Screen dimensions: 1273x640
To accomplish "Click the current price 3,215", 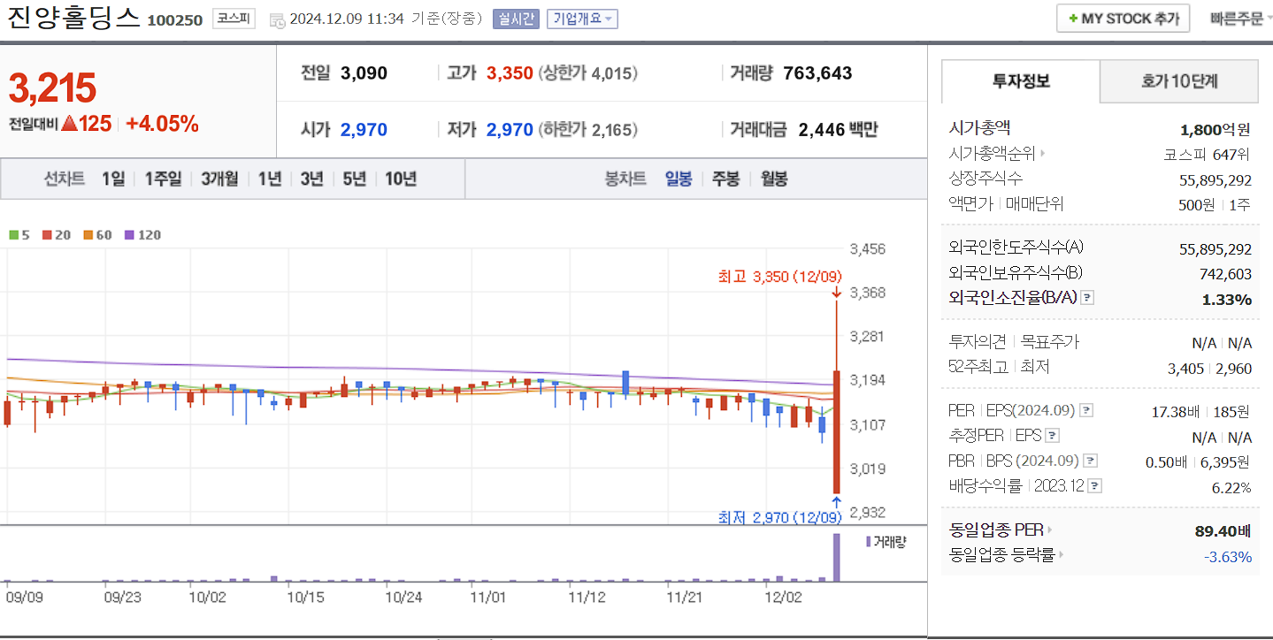I will tap(52, 88).
